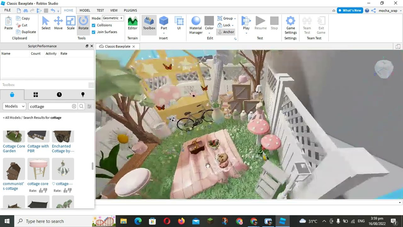Screen dimensions: 403x227
Task: Open File Explorer from the taskbar
Action: tap(123, 221)
